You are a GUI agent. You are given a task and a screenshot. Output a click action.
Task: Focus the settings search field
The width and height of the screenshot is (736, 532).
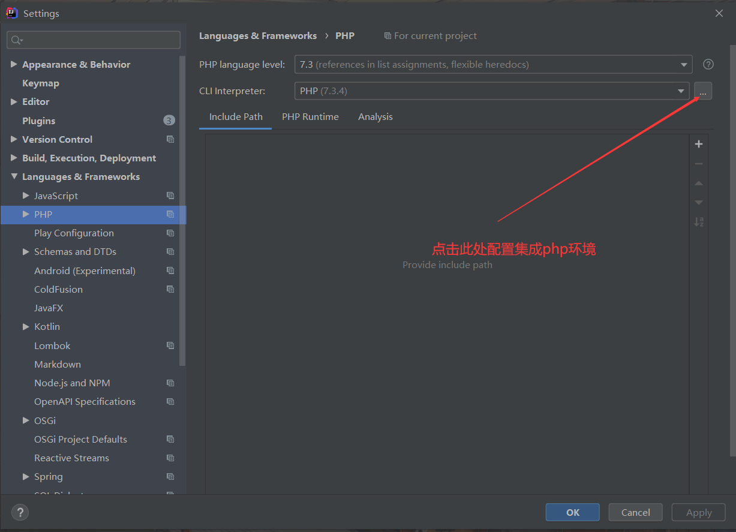tap(94, 40)
